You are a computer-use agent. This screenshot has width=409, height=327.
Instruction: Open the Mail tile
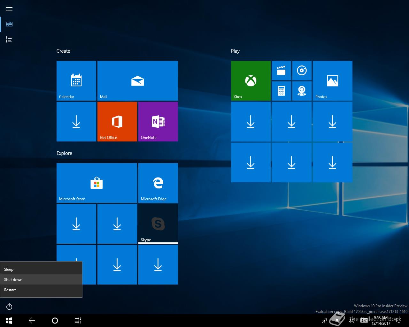(x=138, y=81)
